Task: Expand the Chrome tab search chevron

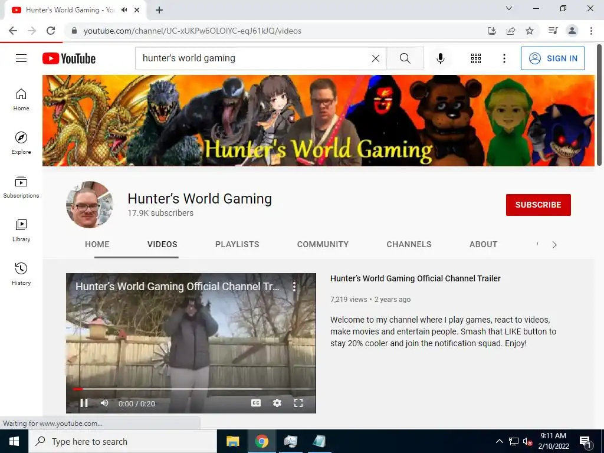Action: (x=509, y=8)
